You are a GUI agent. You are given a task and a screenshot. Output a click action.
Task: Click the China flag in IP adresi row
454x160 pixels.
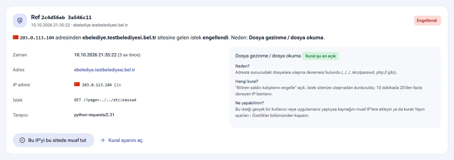click(x=77, y=84)
